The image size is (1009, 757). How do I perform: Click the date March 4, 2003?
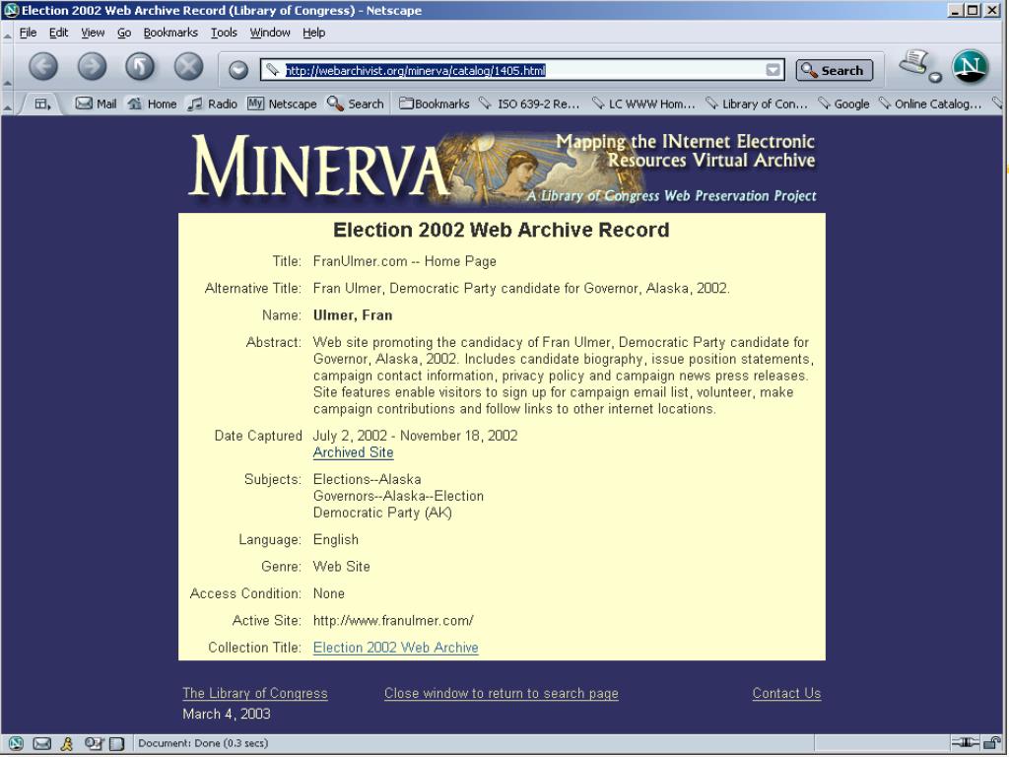tap(227, 714)
